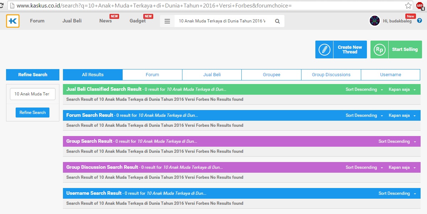This screenshot has height=214, width=427.
Task: Switch to the Jual Beli results tab
Action: coord(212,75)
